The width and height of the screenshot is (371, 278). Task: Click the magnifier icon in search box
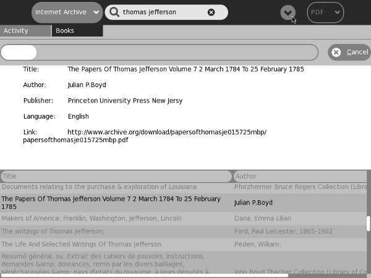tap(114, 12)
